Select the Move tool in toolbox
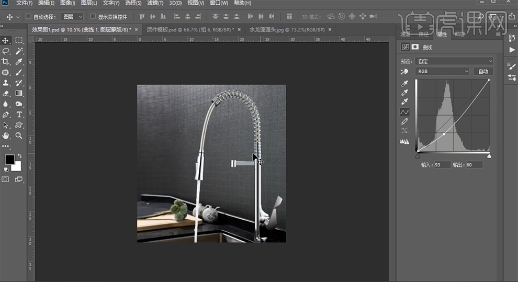 click(6, 40)
